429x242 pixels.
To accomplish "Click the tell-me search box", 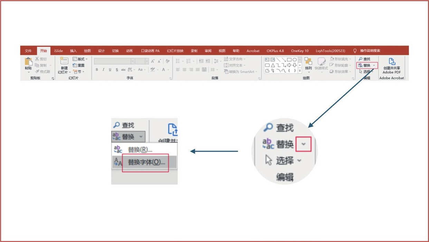I will (370, 51).
